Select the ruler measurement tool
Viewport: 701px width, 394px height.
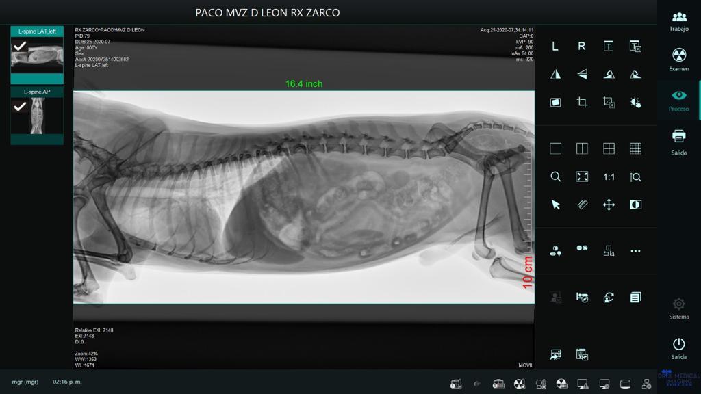[582, 205]
